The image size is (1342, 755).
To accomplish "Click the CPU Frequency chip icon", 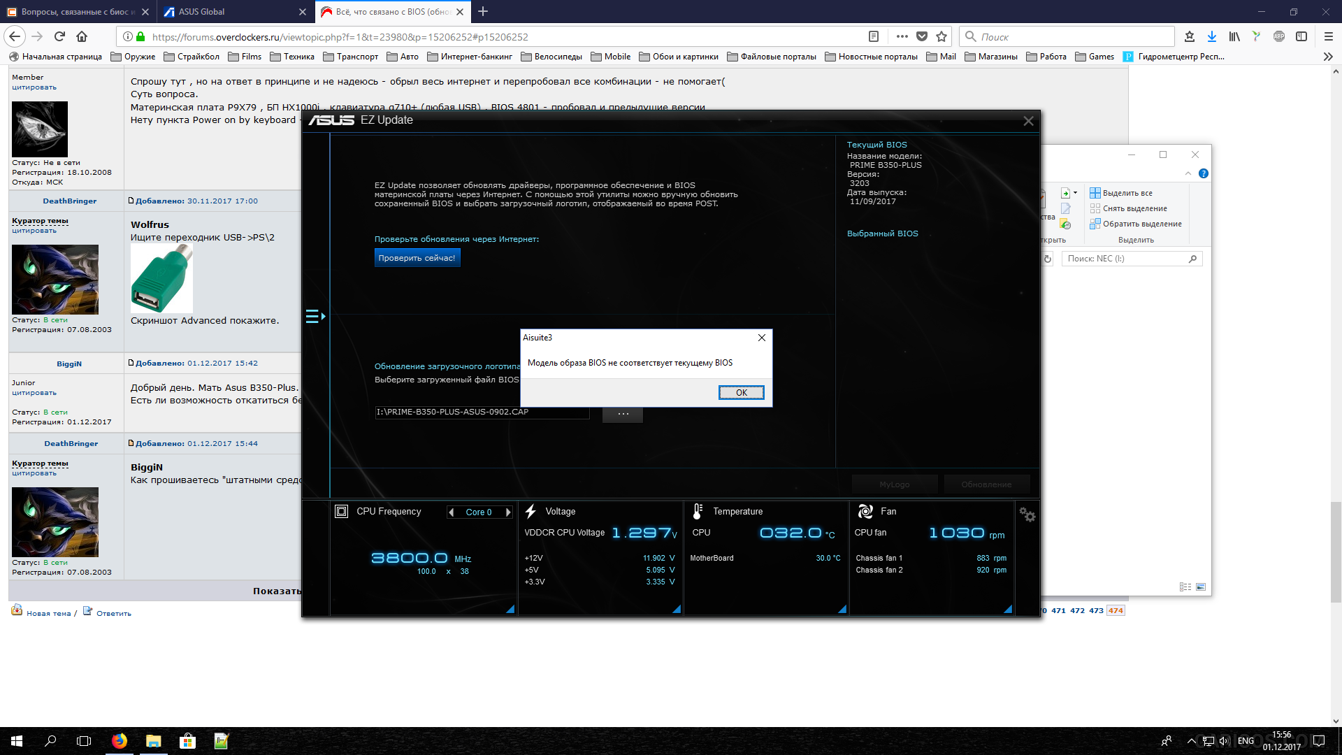I will click(341, 512).
